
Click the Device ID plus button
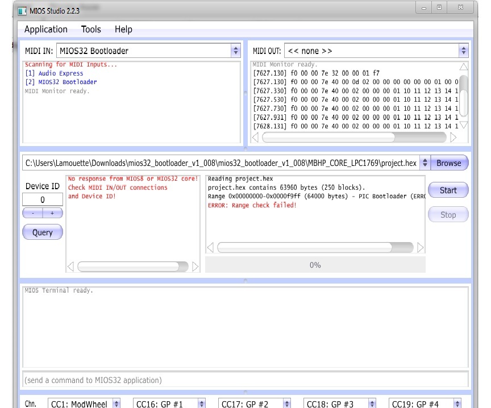[52, 213]
